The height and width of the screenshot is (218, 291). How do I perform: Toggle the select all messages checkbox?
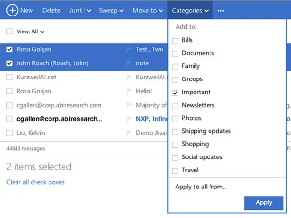[9, 31]
